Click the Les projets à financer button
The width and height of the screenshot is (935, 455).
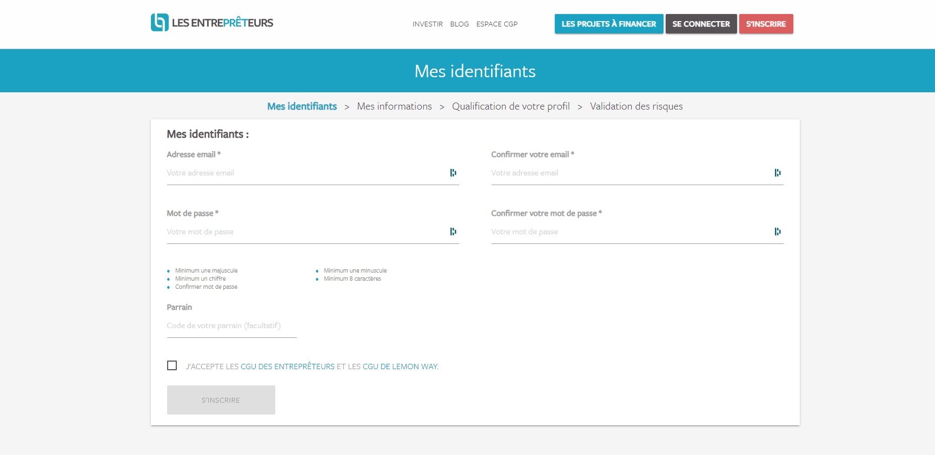coord(609,24)
